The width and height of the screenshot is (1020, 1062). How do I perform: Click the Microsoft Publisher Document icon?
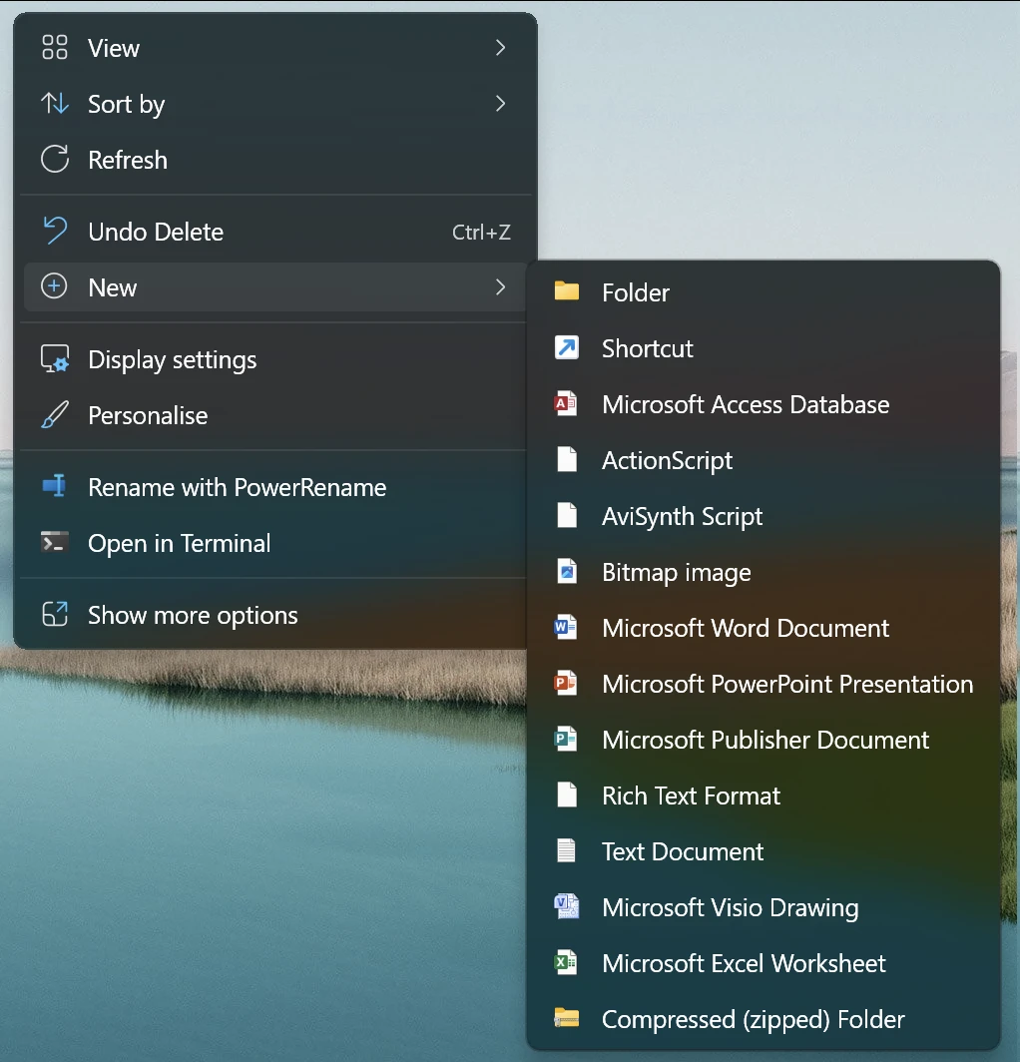[x=566, y=740]
